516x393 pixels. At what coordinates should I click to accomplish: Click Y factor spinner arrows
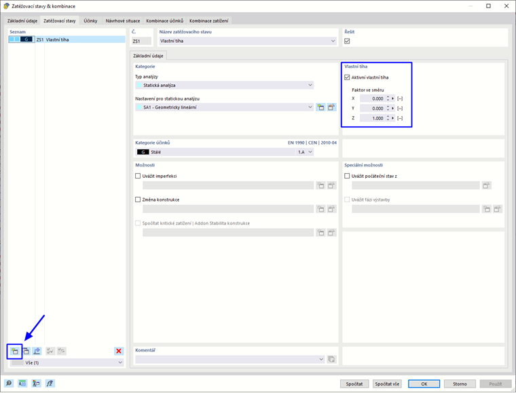[x=388, y=108]
